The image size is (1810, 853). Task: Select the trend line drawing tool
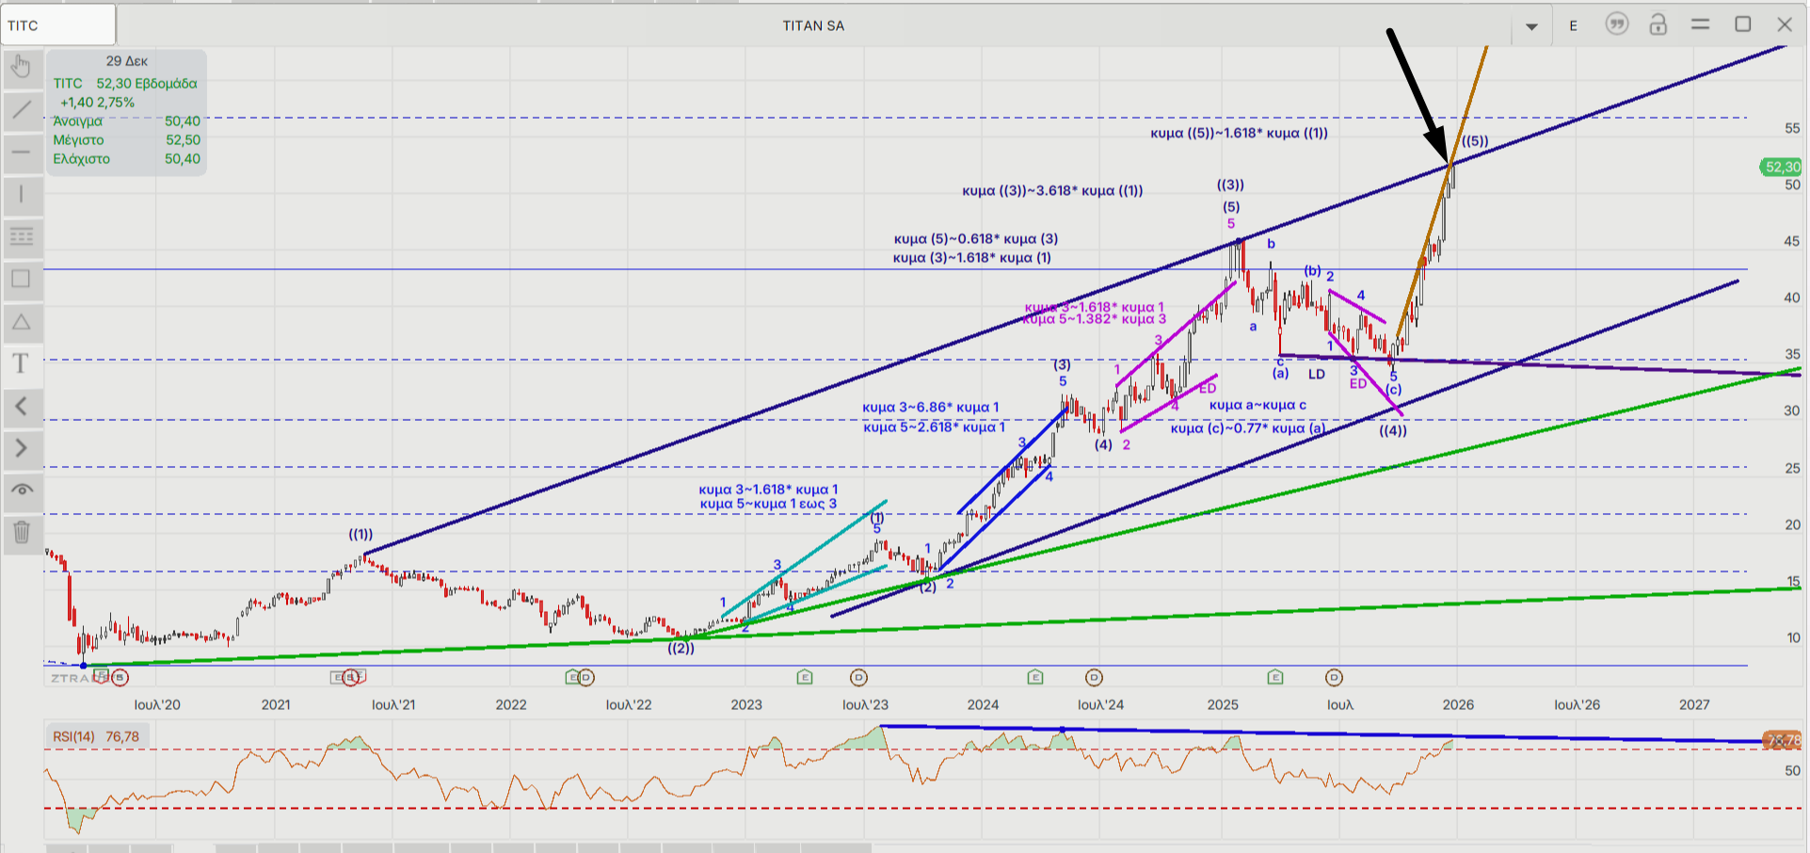pos(22,110)
